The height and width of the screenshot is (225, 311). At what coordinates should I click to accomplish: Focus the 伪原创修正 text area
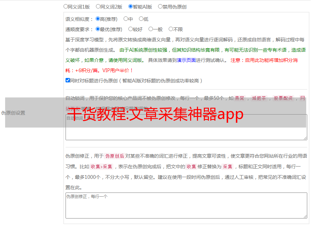click(186, 205)
